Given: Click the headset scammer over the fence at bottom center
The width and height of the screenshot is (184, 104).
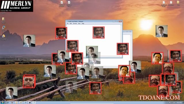Looking at the screenshot, I should (95, 88).
